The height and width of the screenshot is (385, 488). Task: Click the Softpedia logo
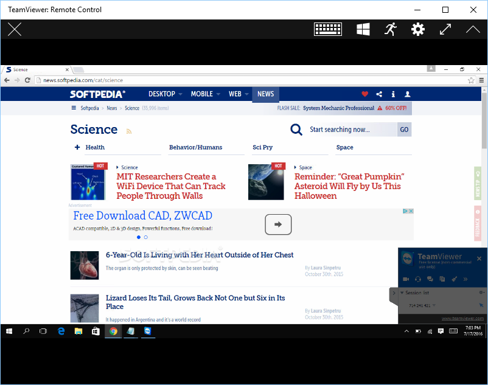coord(98,94)
